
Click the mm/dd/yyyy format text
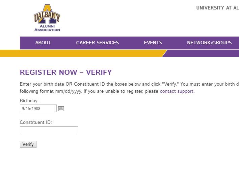click(69, 91)
